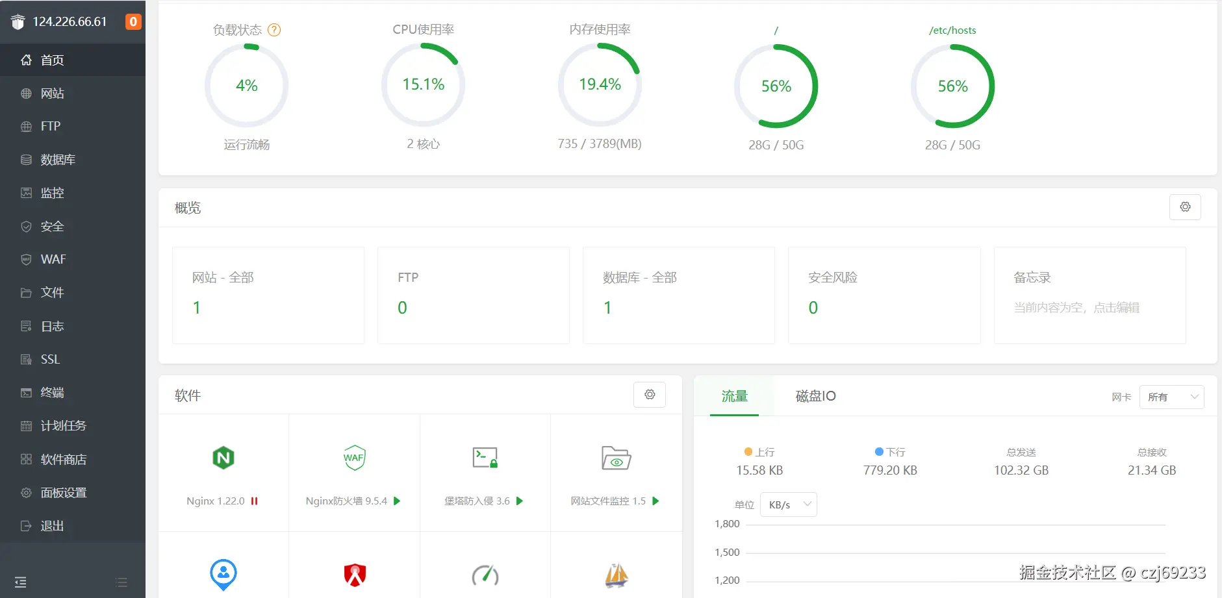Click the blue person location pin icon

point(223,575)
